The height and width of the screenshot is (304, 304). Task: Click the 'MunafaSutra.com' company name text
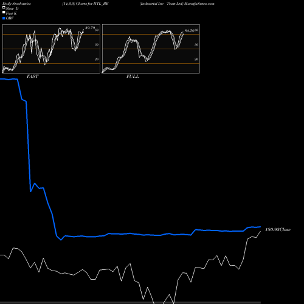pyautogui.click(x=199, y=4)
